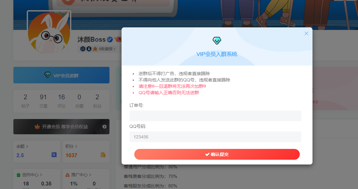Close the VIP会员入群系统 dialog
Viewport: 358px width, 189px height.
[x=306, y=33]
